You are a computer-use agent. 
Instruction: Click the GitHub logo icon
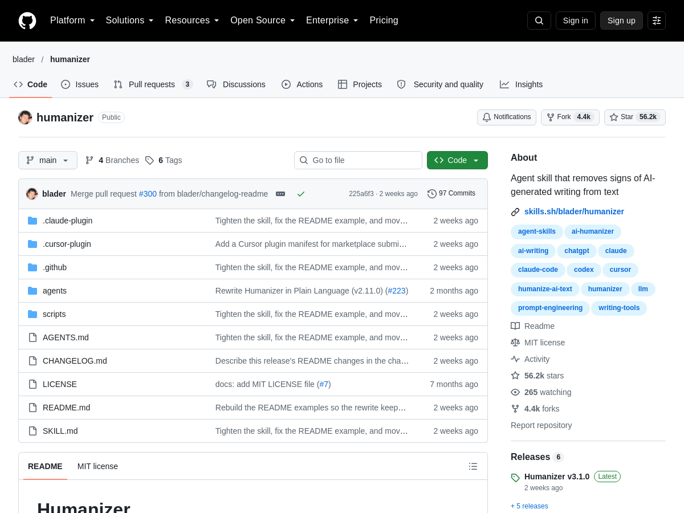click(x=27, y=21)
